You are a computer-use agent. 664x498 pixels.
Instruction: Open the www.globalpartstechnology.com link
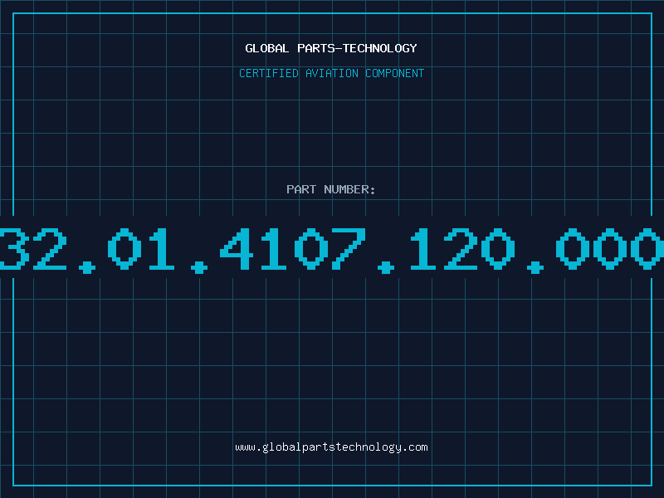tap(331, 447)
